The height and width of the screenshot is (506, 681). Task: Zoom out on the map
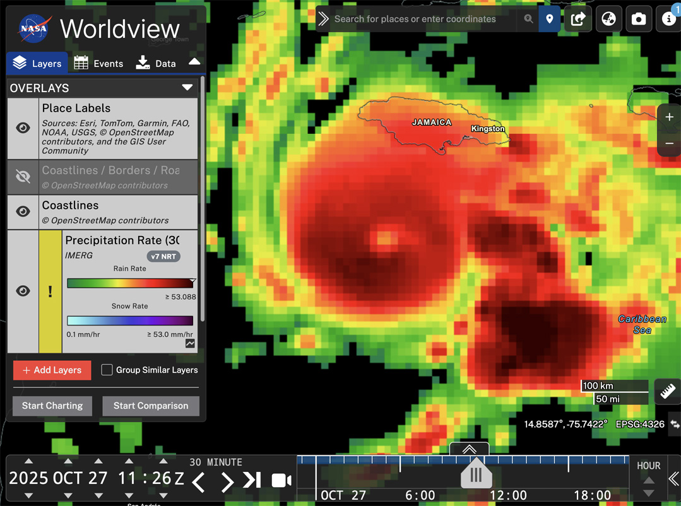tap(669, 144)
